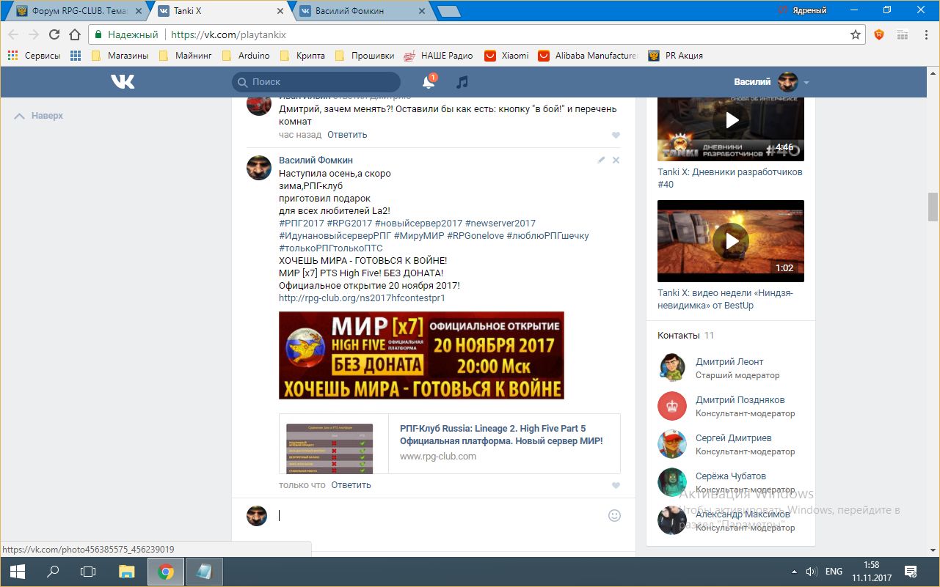Play the Ниндзя-невидимка video thumbnail
Viewport: 940px width, 587px height.
tap(731, 241)
